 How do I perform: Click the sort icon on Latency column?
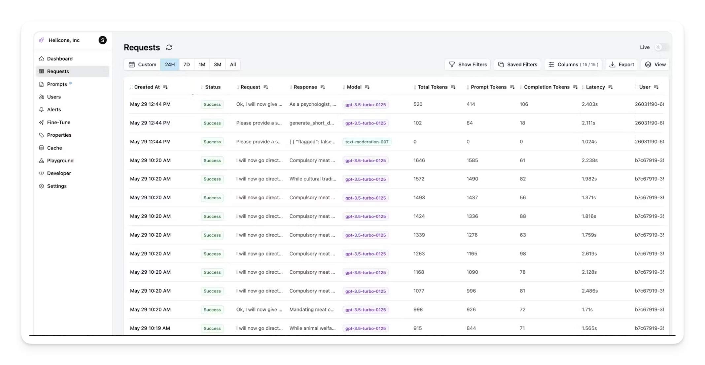pos(611,87)
